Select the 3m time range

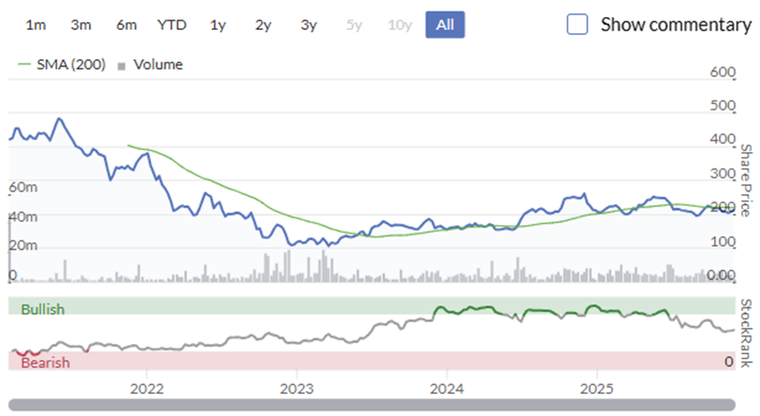[x=81, y=25]
